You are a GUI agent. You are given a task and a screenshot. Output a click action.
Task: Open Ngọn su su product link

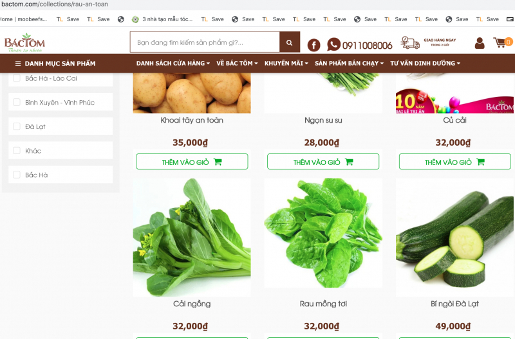coord(323,121)
